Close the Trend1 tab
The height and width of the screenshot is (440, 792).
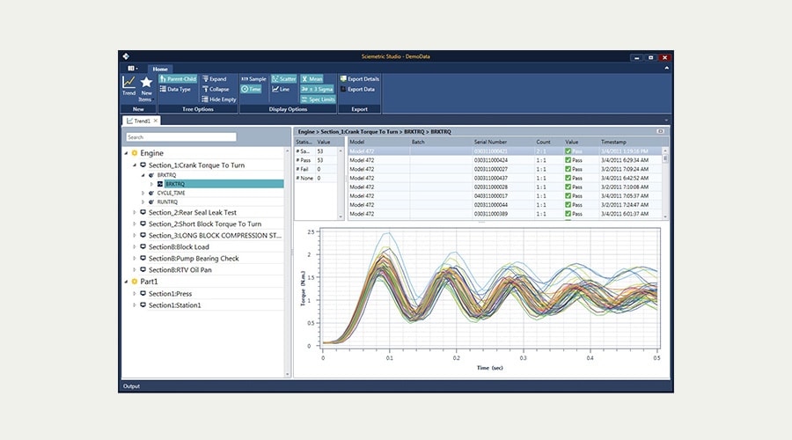156,121
